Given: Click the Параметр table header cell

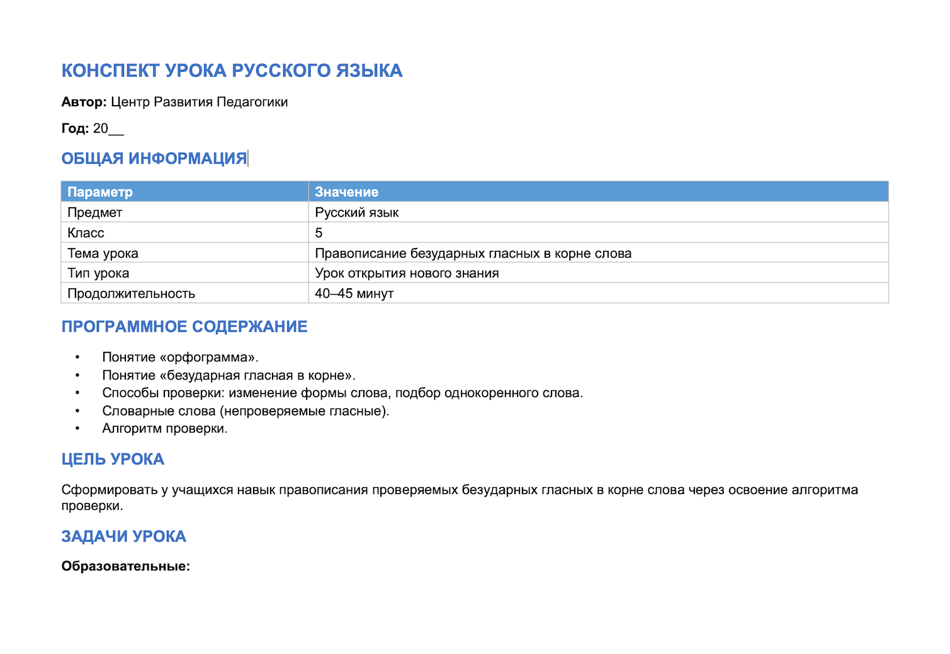Looking at the screenshot, I should (x=184, y=192).
